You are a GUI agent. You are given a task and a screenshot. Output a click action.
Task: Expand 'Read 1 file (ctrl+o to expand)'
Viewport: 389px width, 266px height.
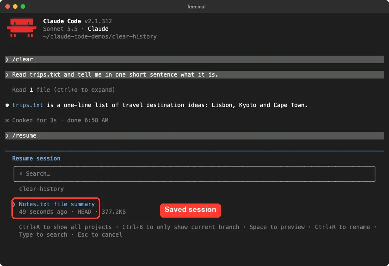coord(64,90)
